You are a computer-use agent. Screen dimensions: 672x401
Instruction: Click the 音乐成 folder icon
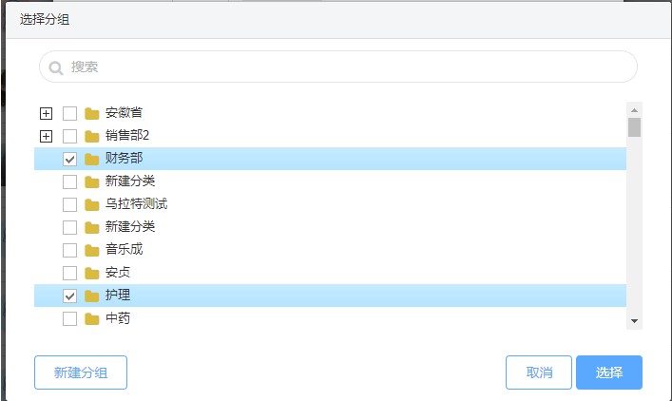[92, 250]
